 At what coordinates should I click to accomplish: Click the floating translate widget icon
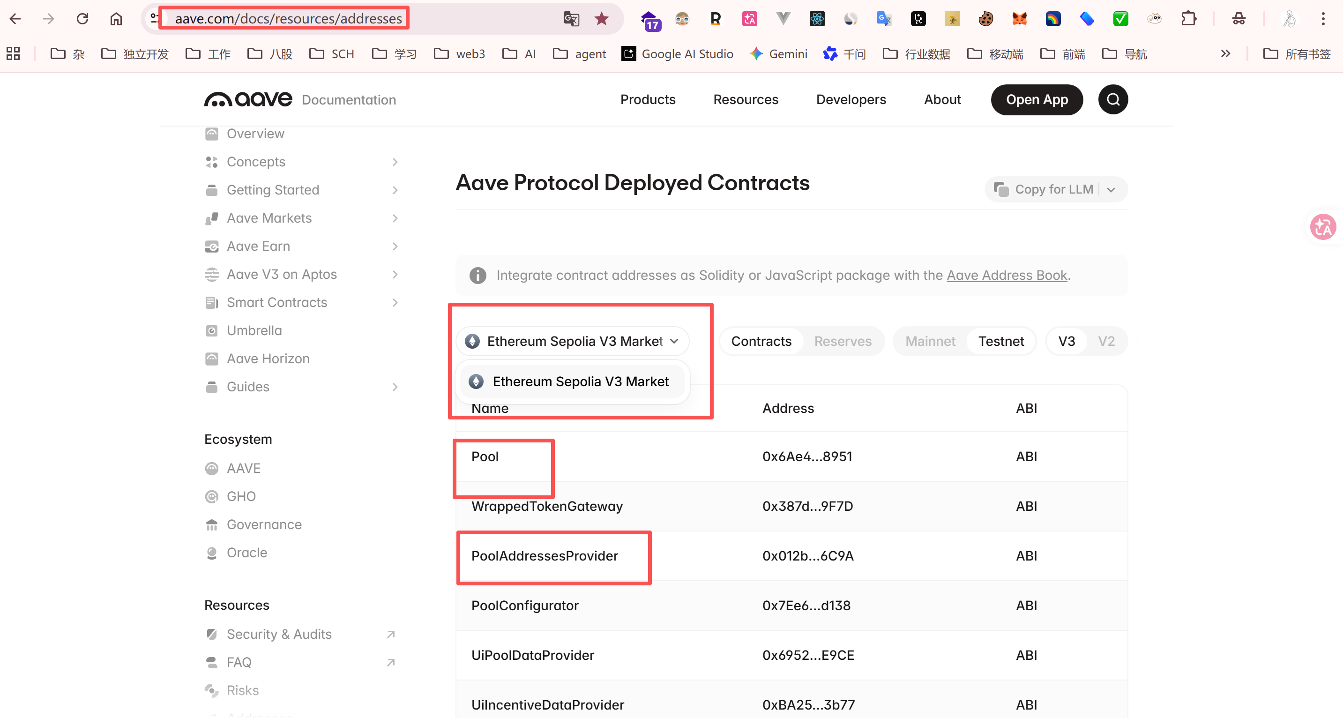(1323, 227)
